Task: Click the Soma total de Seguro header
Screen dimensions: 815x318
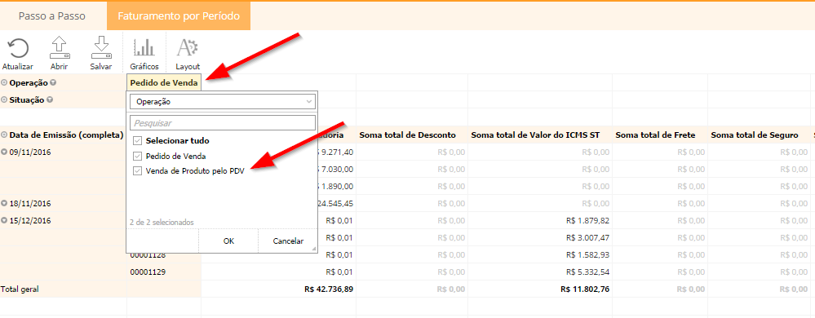Action: click(x=754, y=135)
